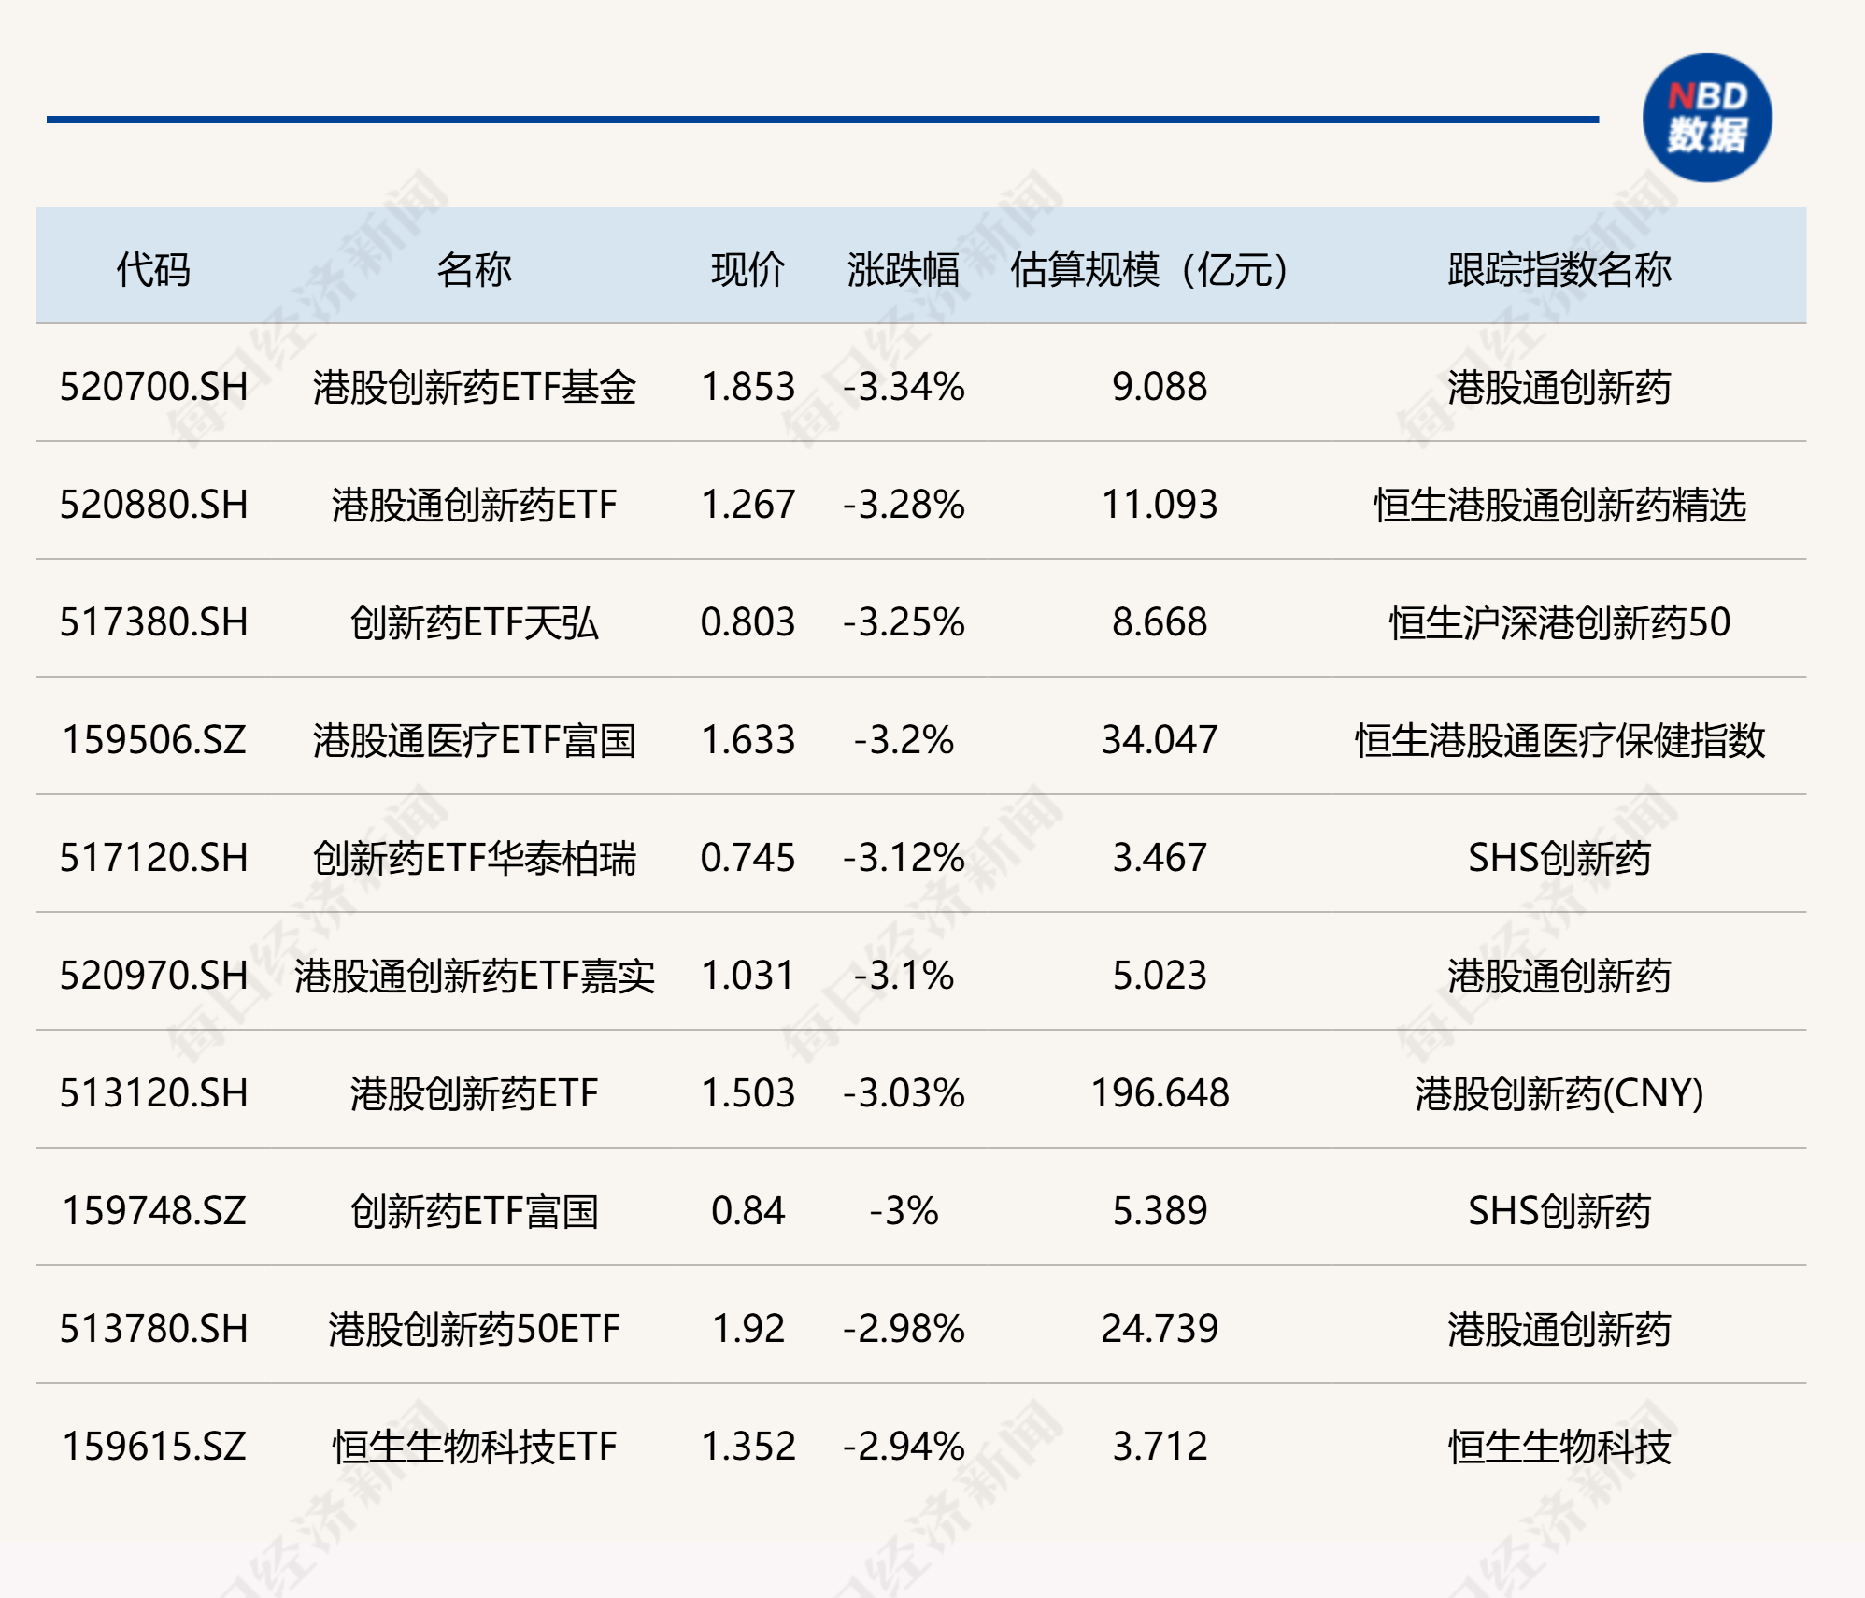Click the 涨跌幅 column header

903,270
